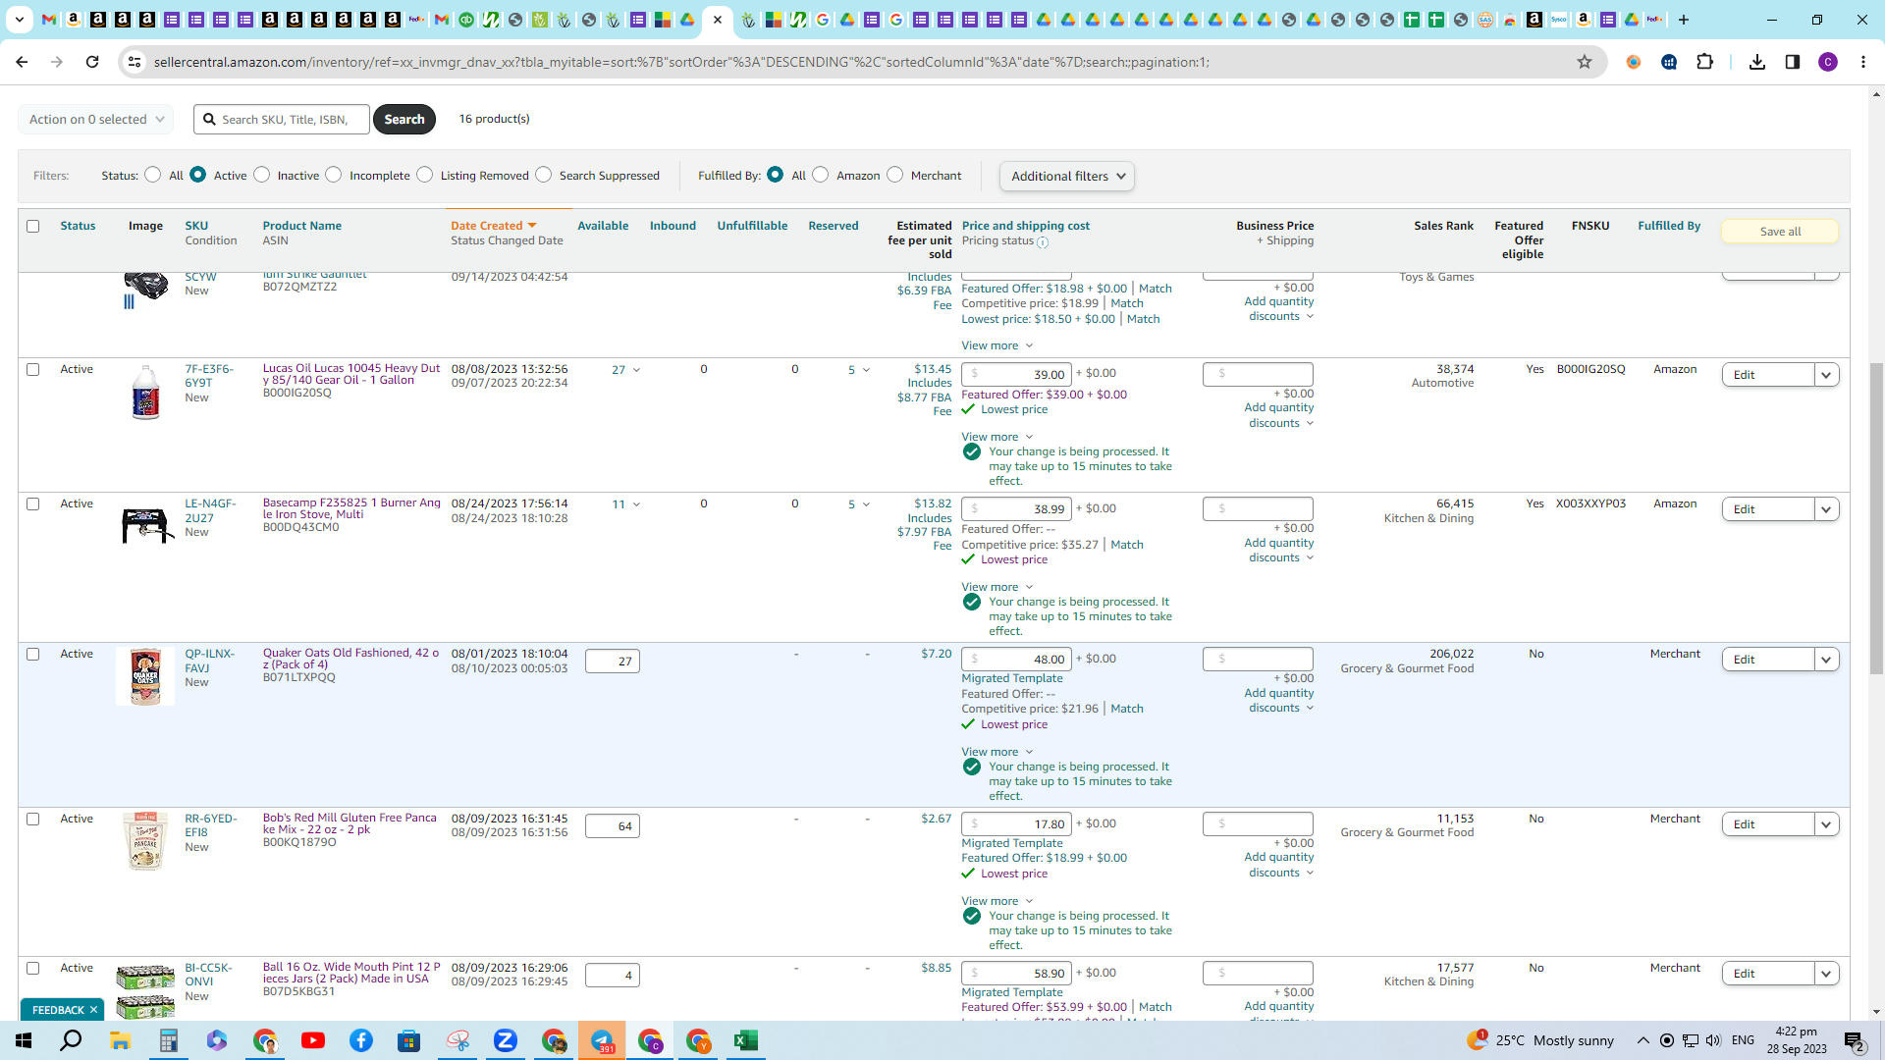
Task: Expand the Reserved 5 chevron for Basecamp stove
Action: tap(866, 504)
